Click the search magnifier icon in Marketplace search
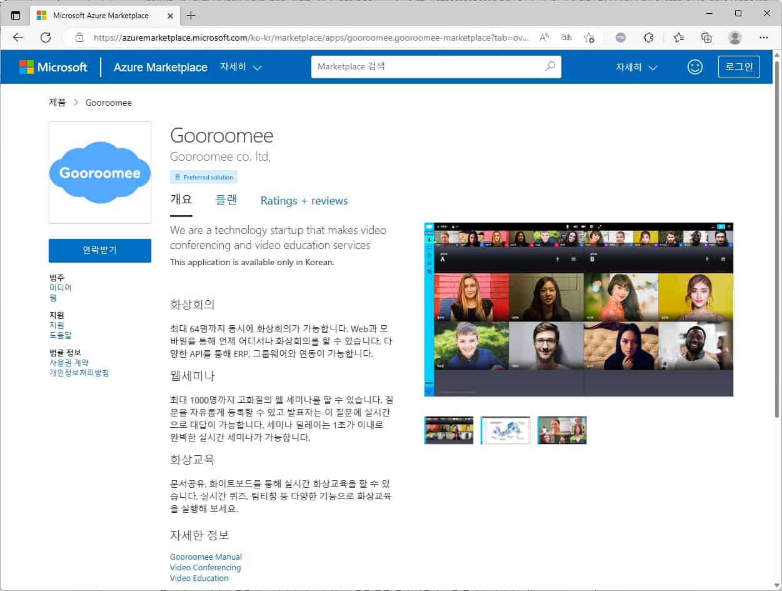This screenshot has width=782, height=591. [x=550, y=66]
